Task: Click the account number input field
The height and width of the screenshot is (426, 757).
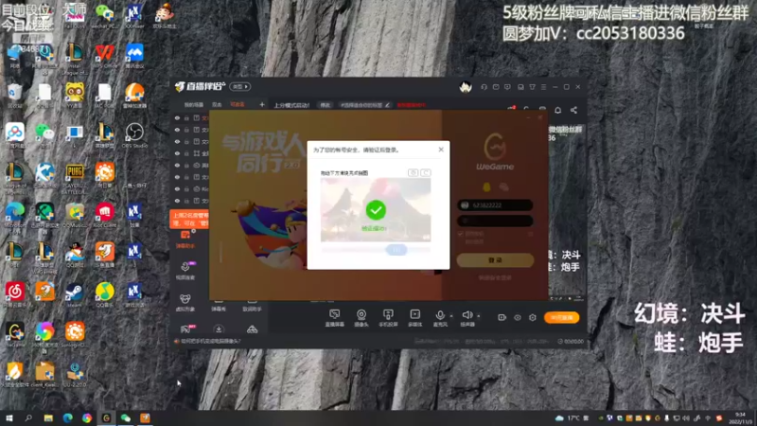Action: 495,205
